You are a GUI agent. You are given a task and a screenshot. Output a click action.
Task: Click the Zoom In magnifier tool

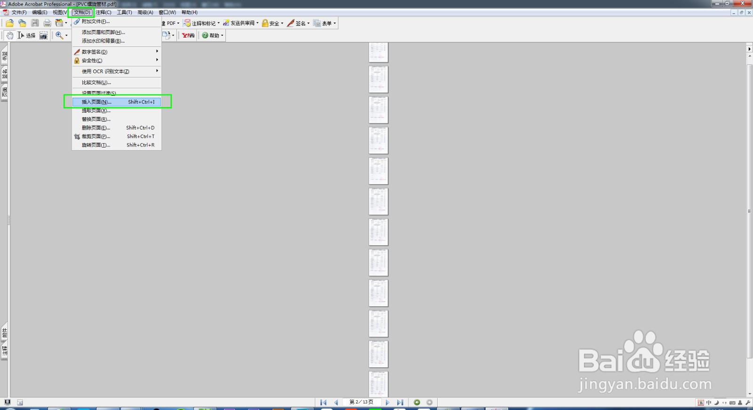click(x=59, y=35)
